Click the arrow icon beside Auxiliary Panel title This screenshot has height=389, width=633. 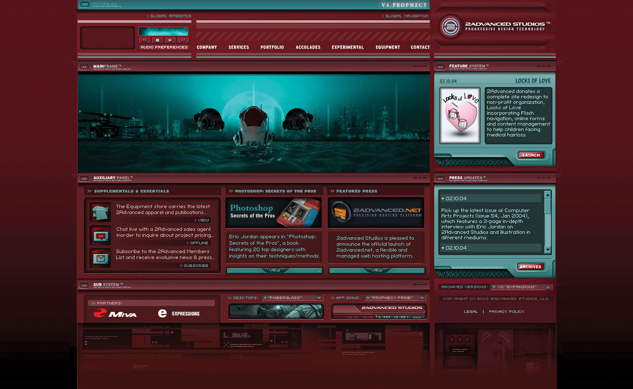click(84, 178)
